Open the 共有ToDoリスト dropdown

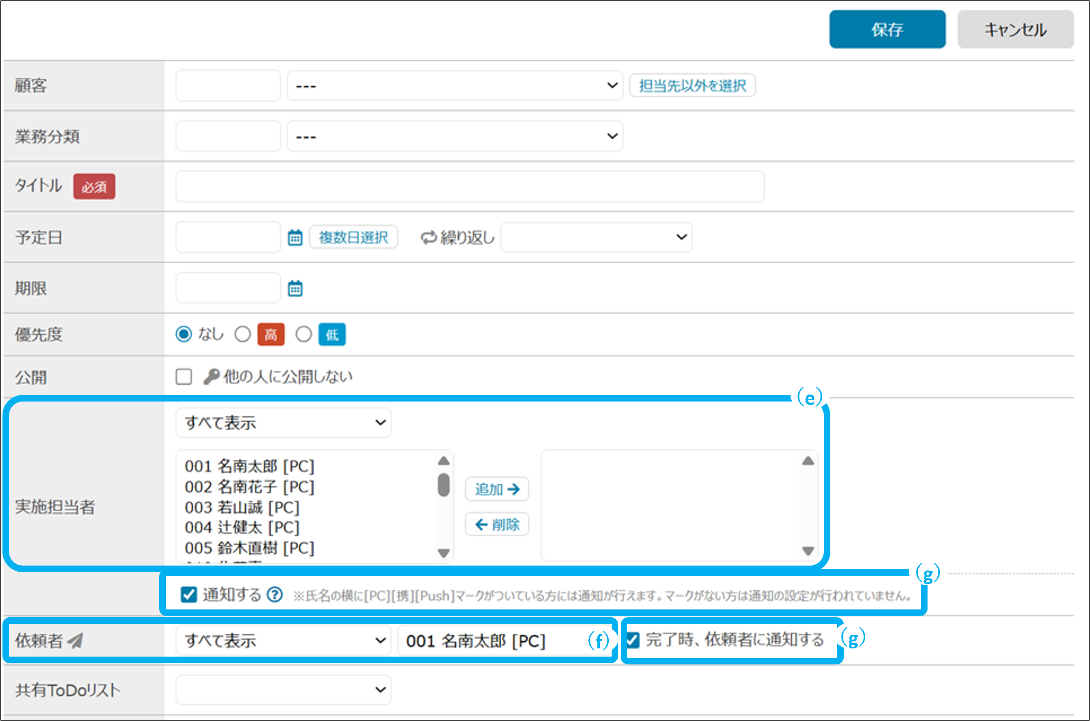pos(283,689)
